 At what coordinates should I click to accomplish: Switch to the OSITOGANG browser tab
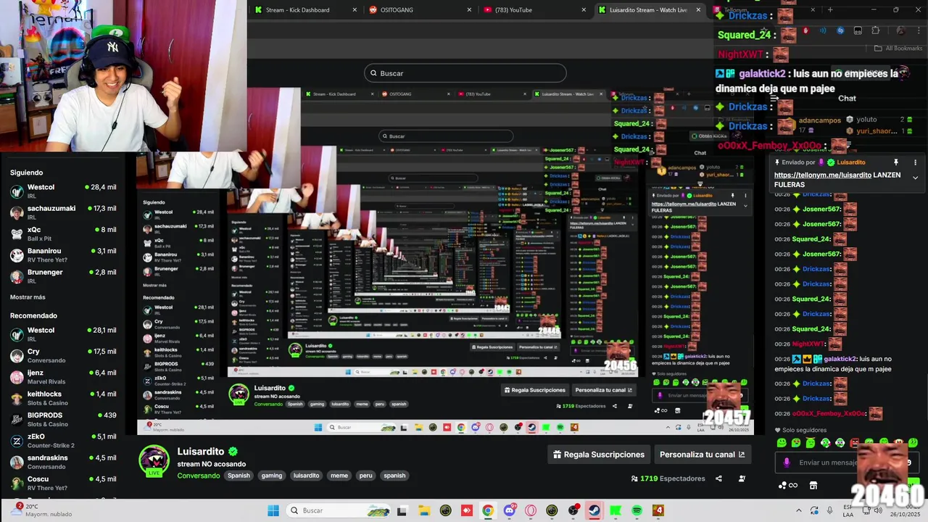click(x=419, y=10)
